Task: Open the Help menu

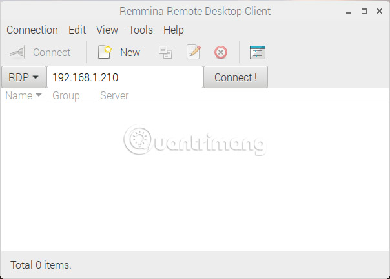Action: pos(174,30)
